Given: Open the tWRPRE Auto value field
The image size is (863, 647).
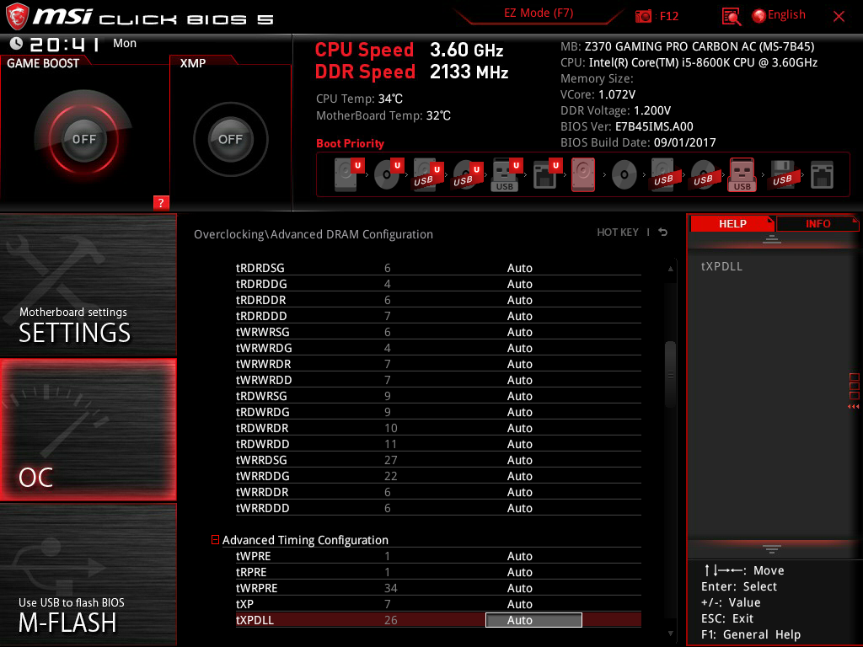Looking at the screenshot, I should point(519,588).
